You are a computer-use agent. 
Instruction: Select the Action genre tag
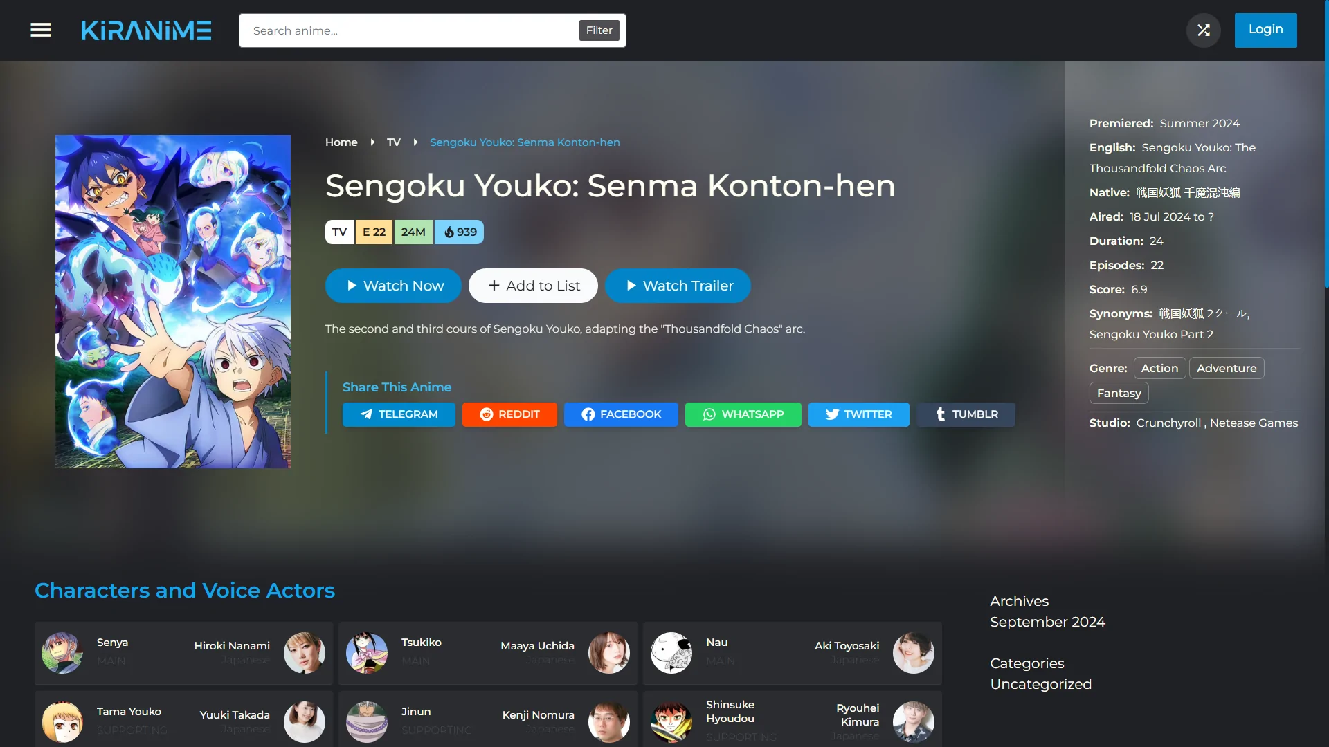click(1159, 368)
